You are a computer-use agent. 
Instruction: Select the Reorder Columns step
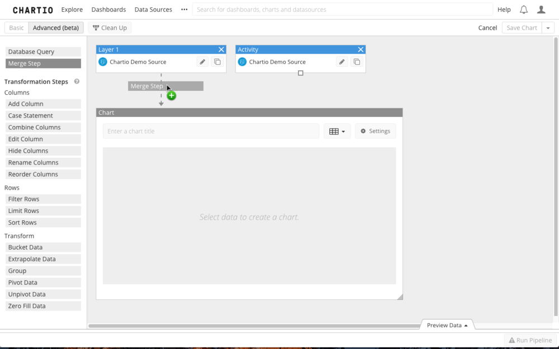click(43, 174)
